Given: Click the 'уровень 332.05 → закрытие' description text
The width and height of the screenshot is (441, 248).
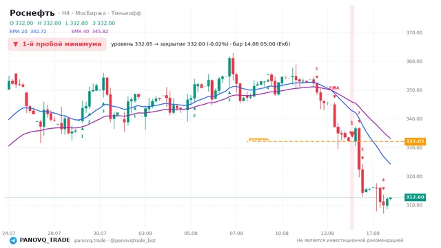Looking at the screenshot, I should click(148, 44).
